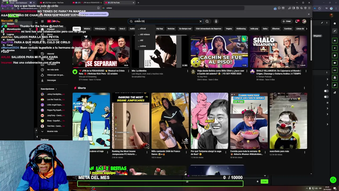339x191 pixels.
Task: Open the ¡CACHÍN SE FUE AL PISO! thumbnail
Action: 219,52
